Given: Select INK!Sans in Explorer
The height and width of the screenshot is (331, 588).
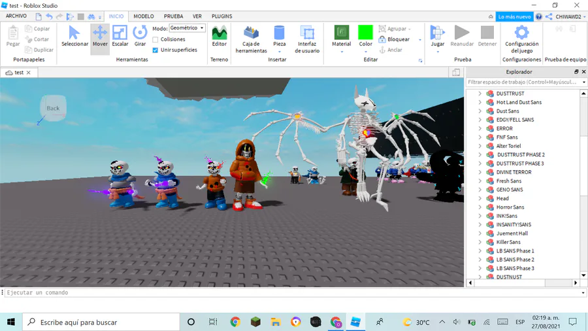Looking at the screenshot, I should click(x=506, y=216).
